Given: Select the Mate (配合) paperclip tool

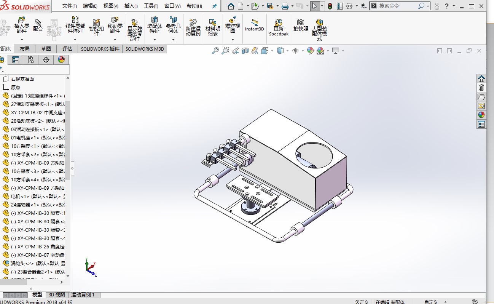Looking at the screenshot, I should pos(38,25).
